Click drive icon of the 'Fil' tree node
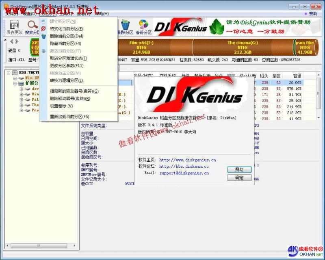Image resolution: width=325 pixels, height=260 pixels. pyautogui.click(x=27, y=100)
